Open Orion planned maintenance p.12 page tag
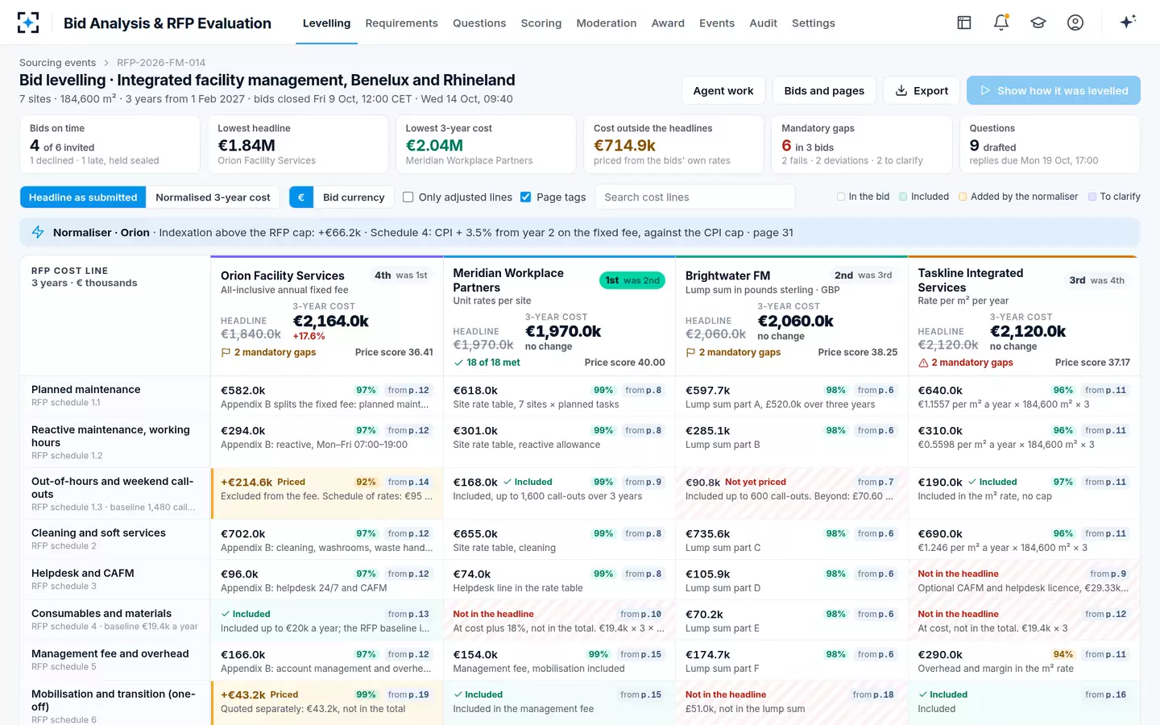Screen dimensions: 1160x725 point(408,390)
